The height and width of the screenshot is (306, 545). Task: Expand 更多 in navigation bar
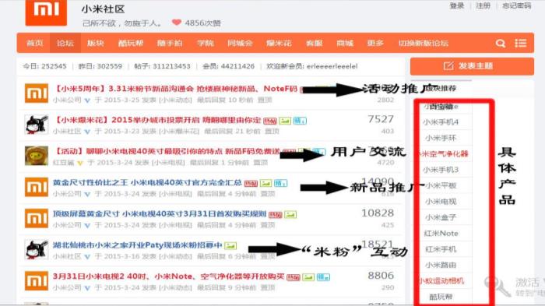(375, 43)
